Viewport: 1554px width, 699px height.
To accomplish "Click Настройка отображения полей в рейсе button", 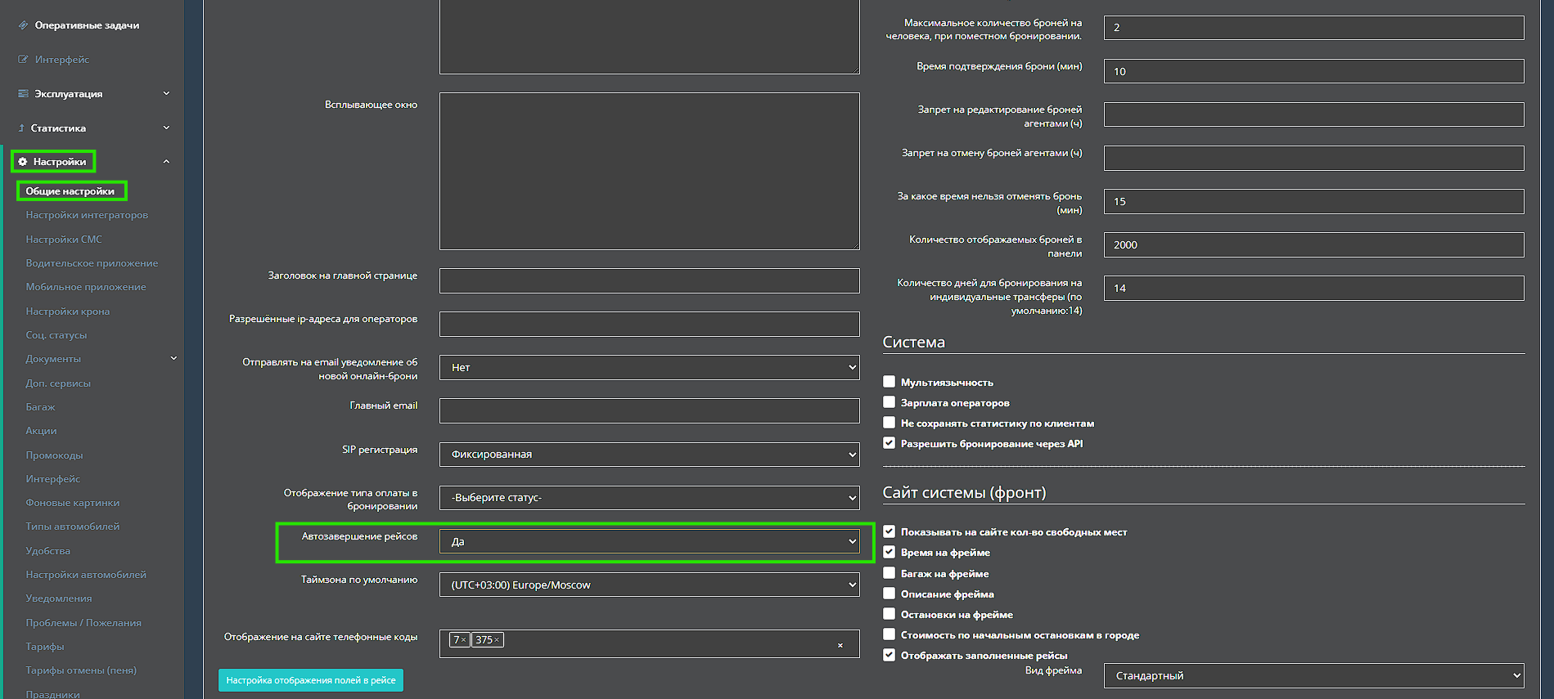I will click(x=310, y=680).
